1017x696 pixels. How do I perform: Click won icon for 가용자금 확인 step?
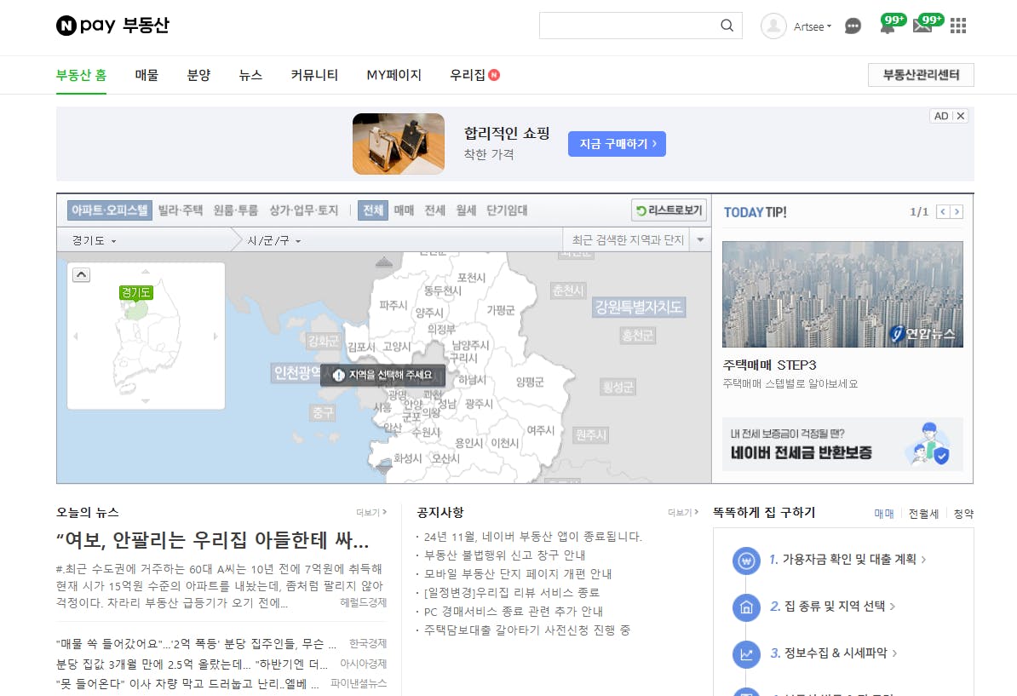click(x=746, y=561)
